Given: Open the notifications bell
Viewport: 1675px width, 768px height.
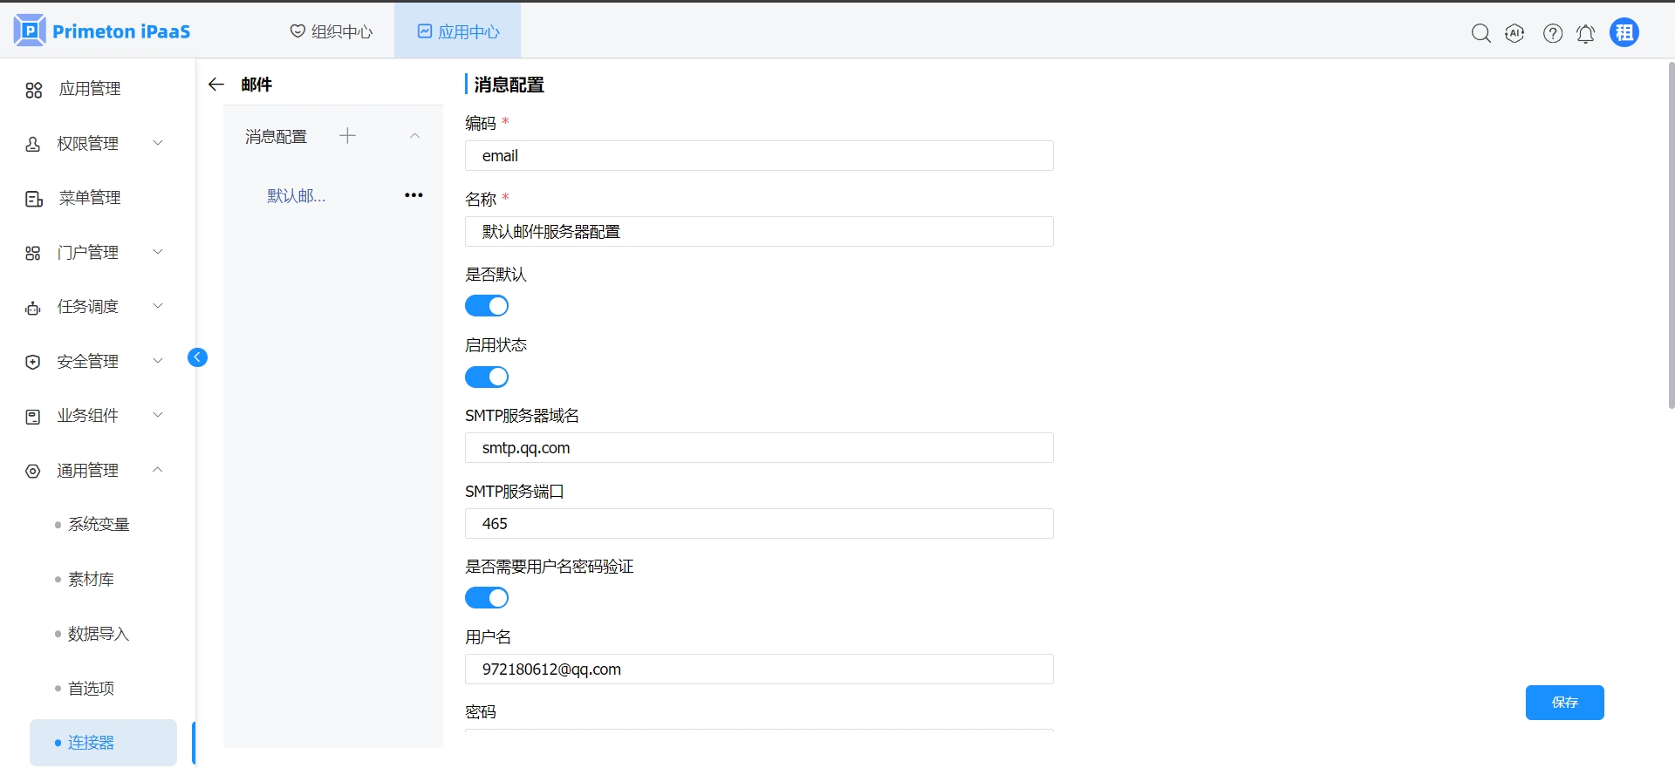Looking at the screenshot, I should click(x=1585, y=33).
